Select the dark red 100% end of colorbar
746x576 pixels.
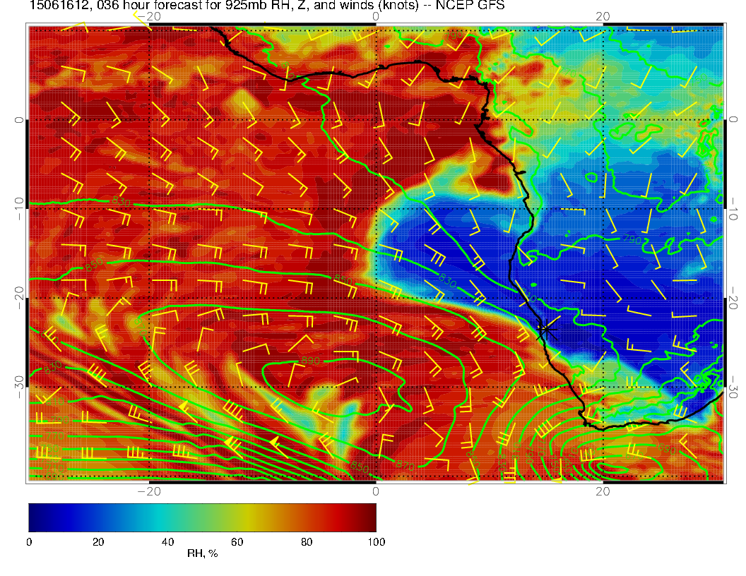coord(371,517)
